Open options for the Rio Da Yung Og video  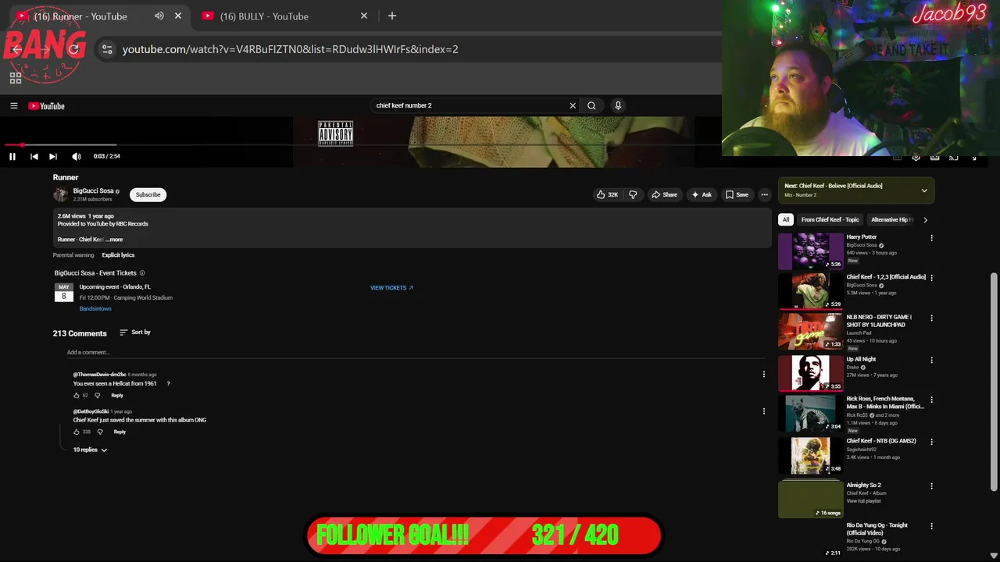click(931, 526)
